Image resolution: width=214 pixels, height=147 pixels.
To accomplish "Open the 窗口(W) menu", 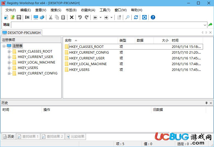I will tap(120, 10).
